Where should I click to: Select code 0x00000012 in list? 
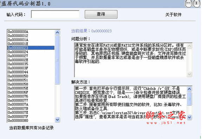pyautogui.click(x=31, y=36)
